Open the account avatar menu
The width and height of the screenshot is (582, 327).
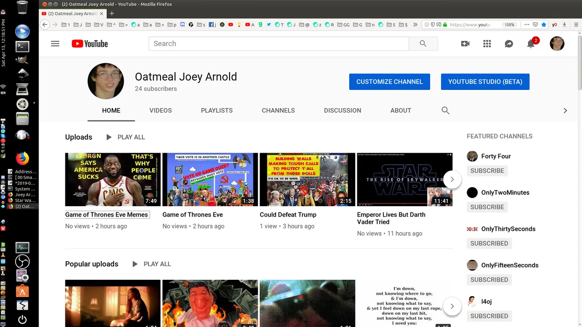click(x=557, y=44)
